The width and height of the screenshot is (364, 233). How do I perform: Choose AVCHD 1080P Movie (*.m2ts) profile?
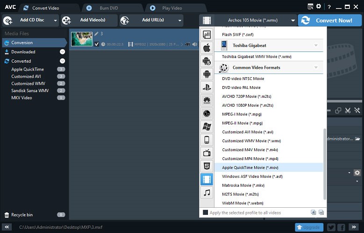click(269, 105)
